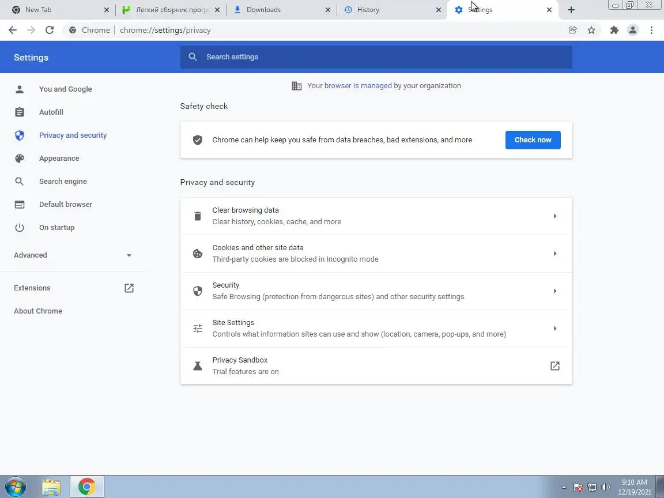Open the 'browser is managed' link
The height and width of the screenshot is (498, 664).
tap(359, 85)
